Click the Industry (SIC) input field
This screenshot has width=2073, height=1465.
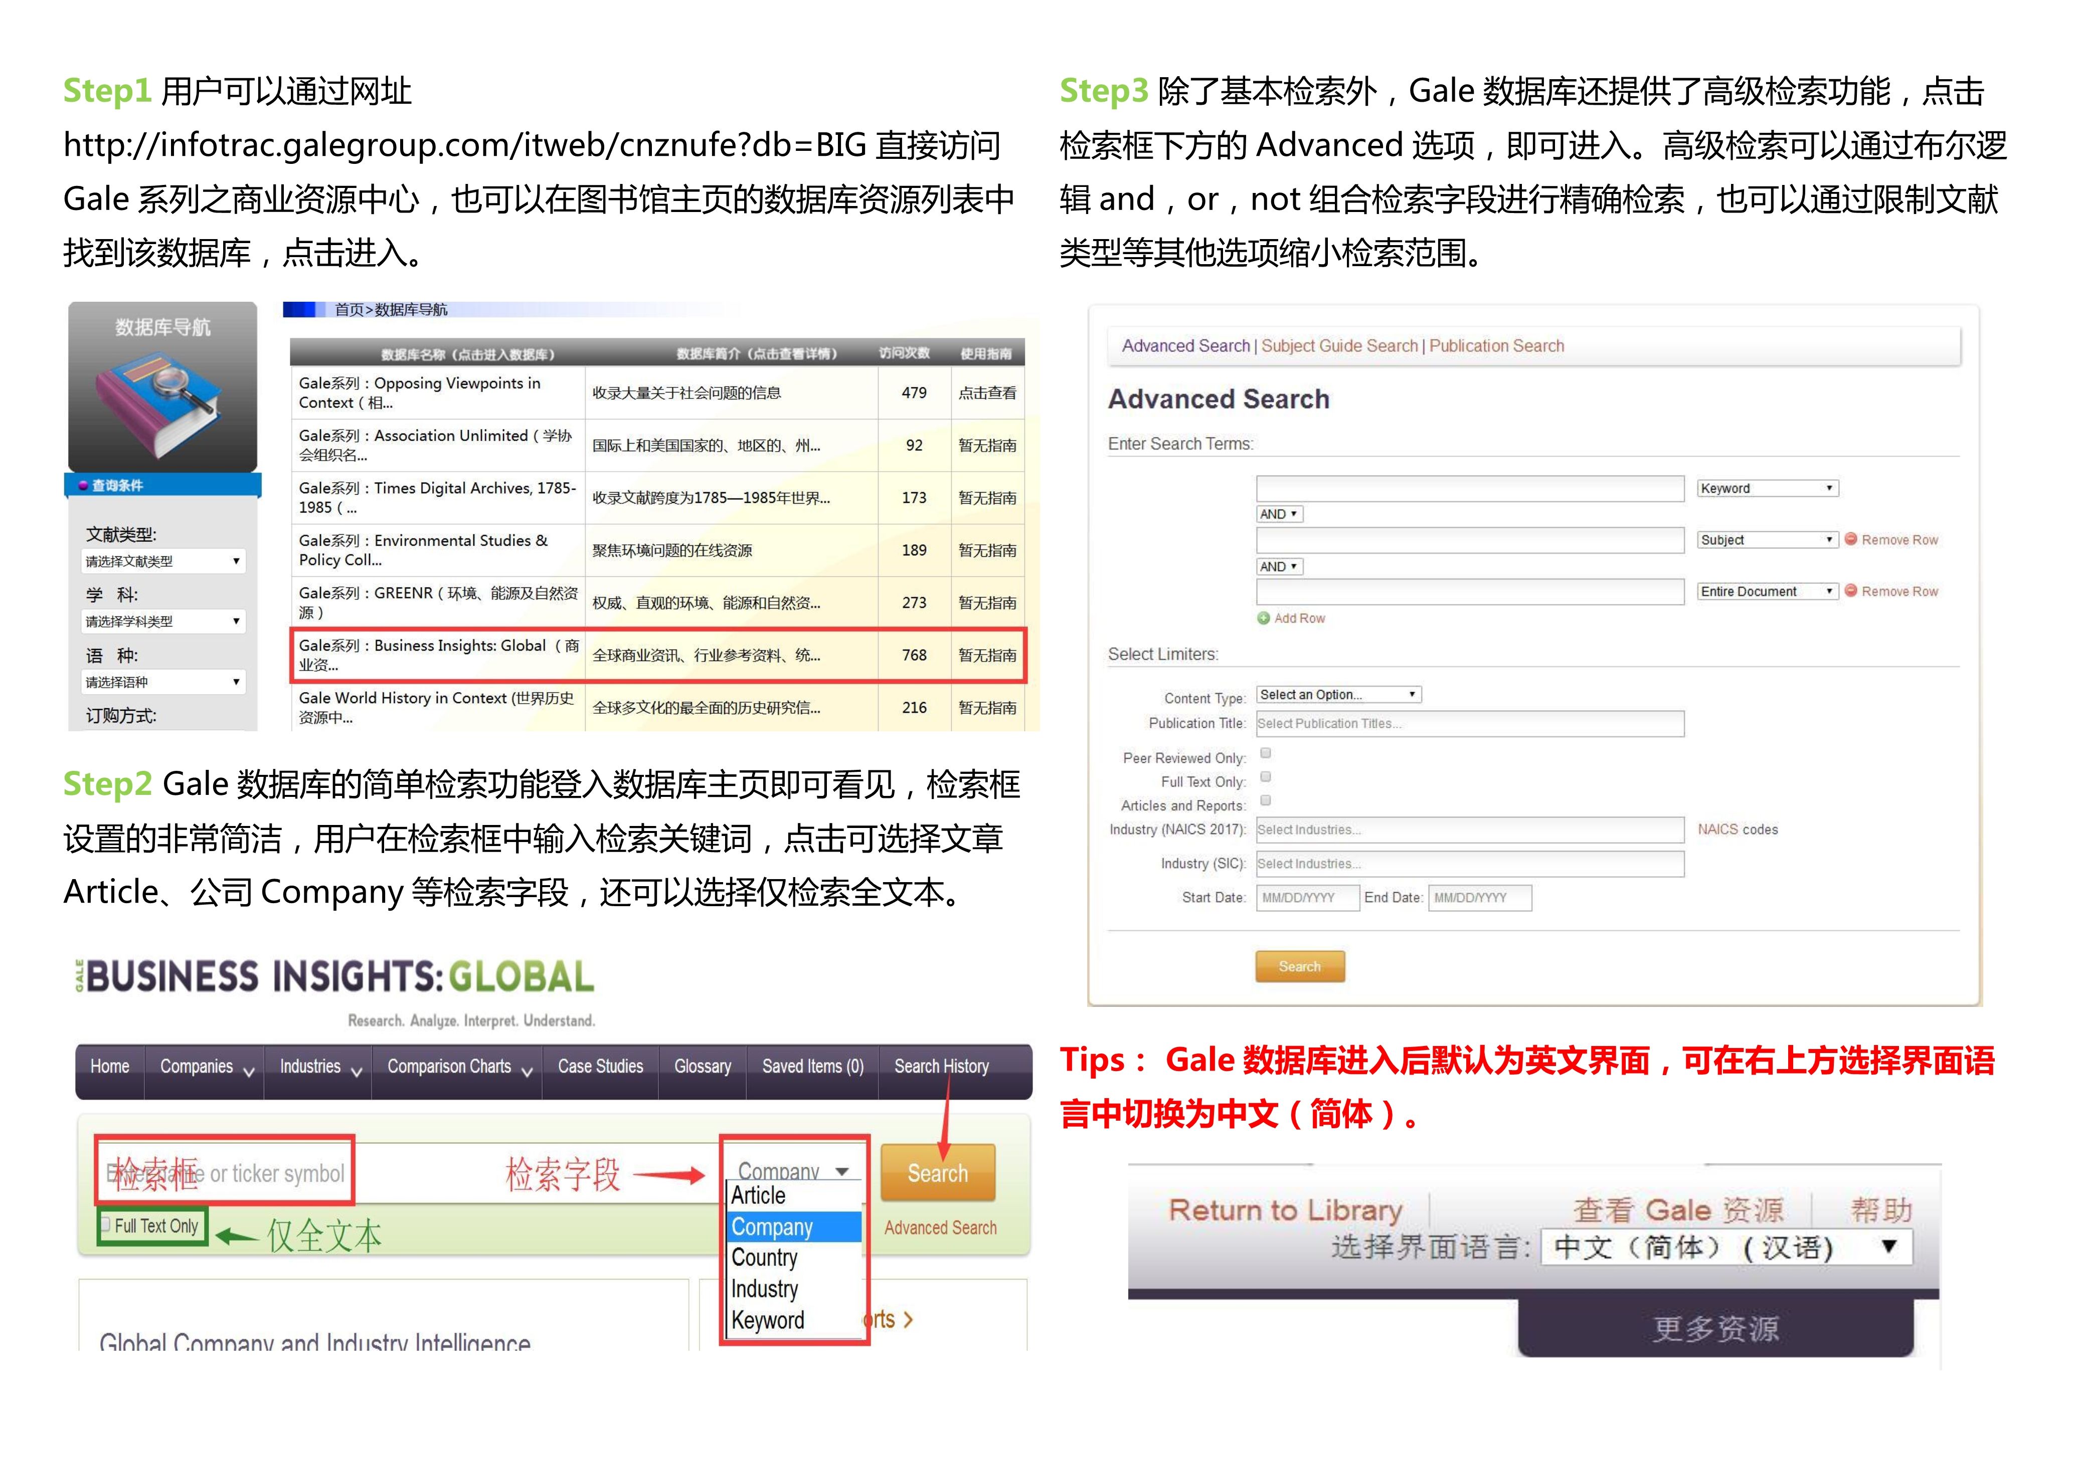[1470, 864]
